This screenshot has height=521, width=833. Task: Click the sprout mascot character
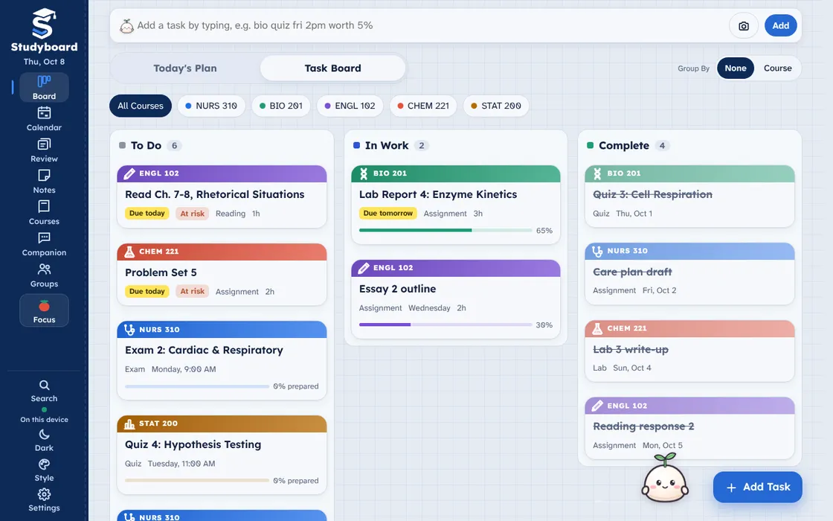pos(665,477)
